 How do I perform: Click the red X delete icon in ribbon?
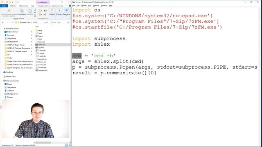coord(45,11)
